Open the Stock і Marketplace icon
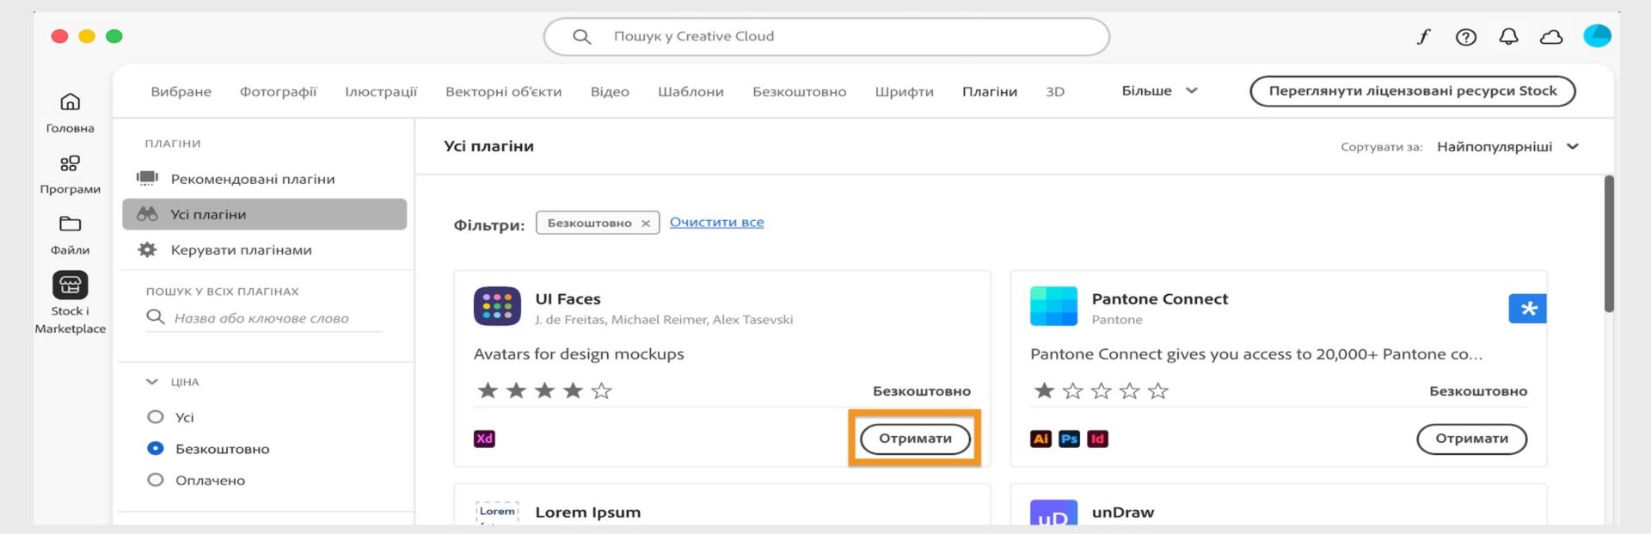 point(71,285)
